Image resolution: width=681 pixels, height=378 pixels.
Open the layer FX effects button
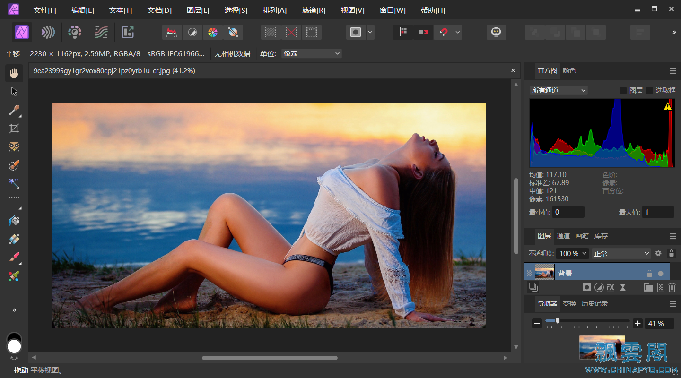(611, 287)
